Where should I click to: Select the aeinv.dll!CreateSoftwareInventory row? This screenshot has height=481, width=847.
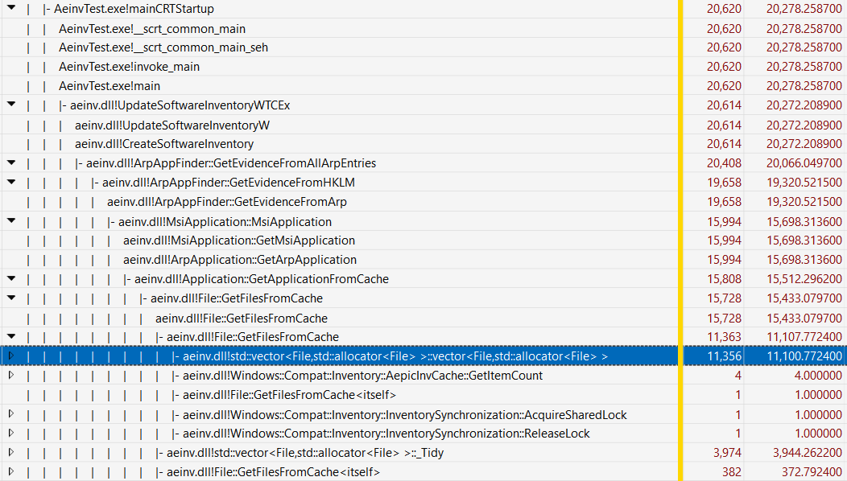click(x=164, y=144)
